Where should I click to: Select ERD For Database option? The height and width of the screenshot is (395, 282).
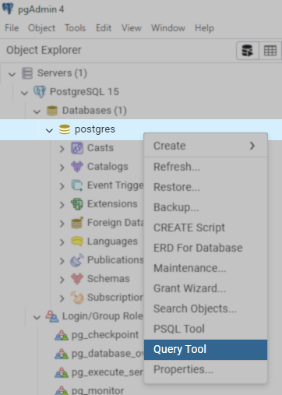tap(206, 248)
